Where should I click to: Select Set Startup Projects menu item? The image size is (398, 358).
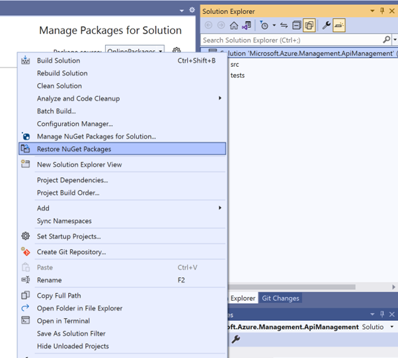tap(122, 236)
